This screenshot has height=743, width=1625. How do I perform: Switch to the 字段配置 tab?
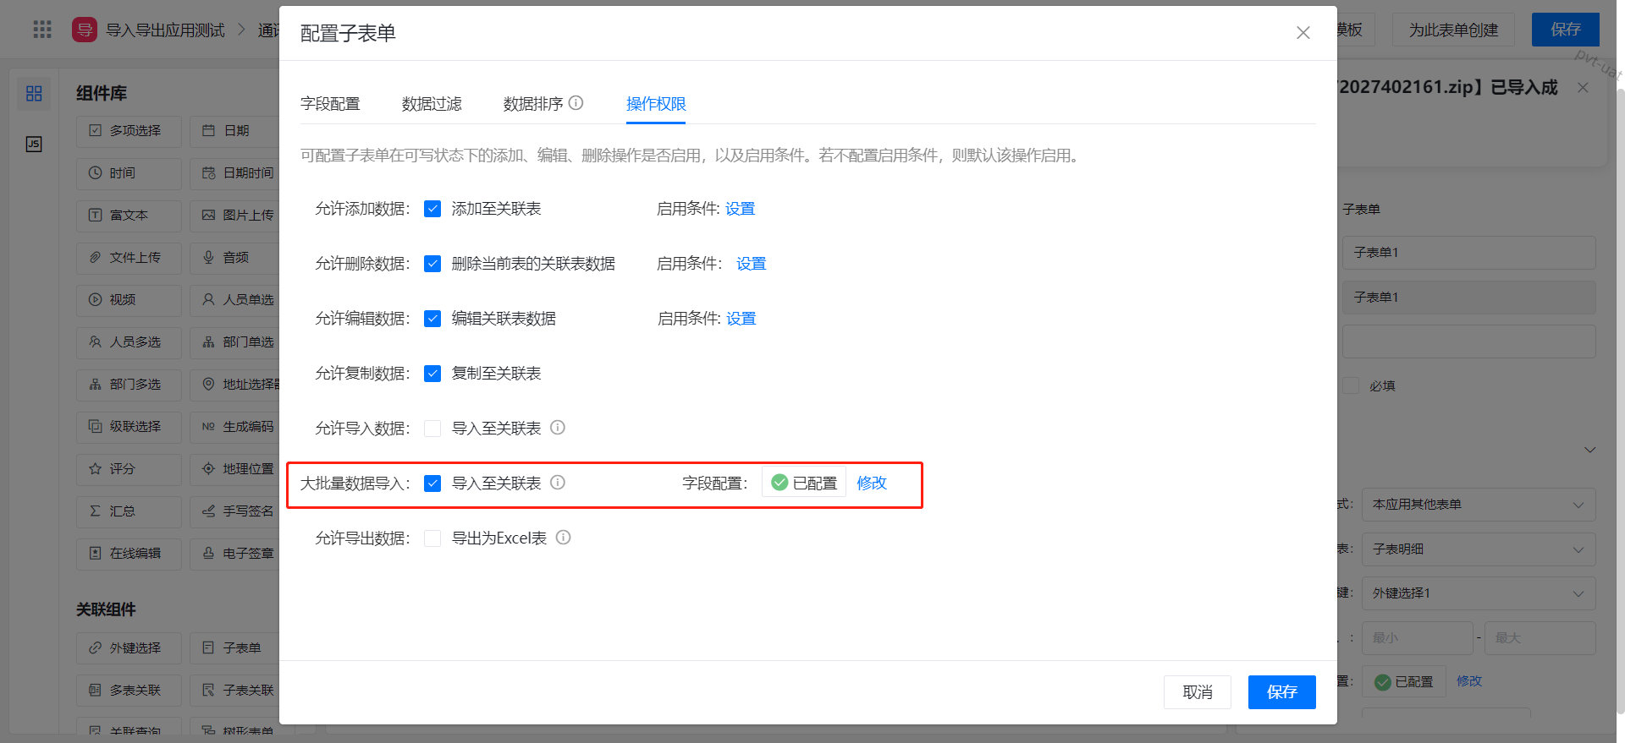(x=330, y=104)
